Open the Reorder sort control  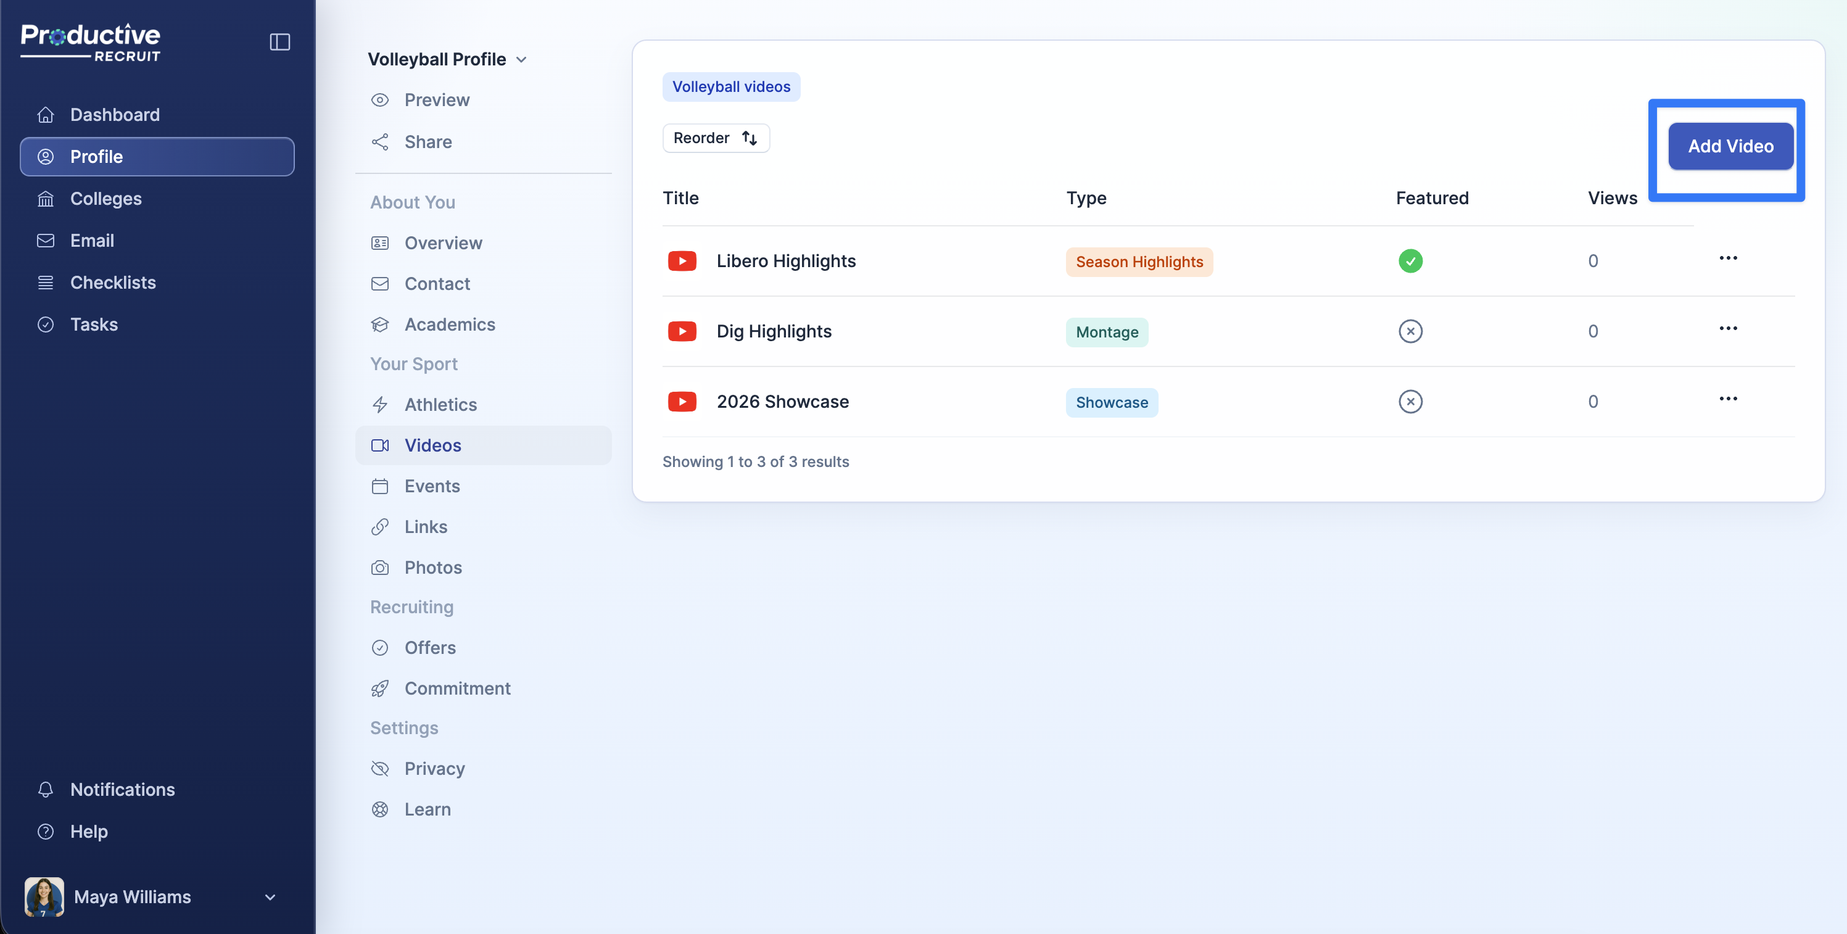(716, 138)
